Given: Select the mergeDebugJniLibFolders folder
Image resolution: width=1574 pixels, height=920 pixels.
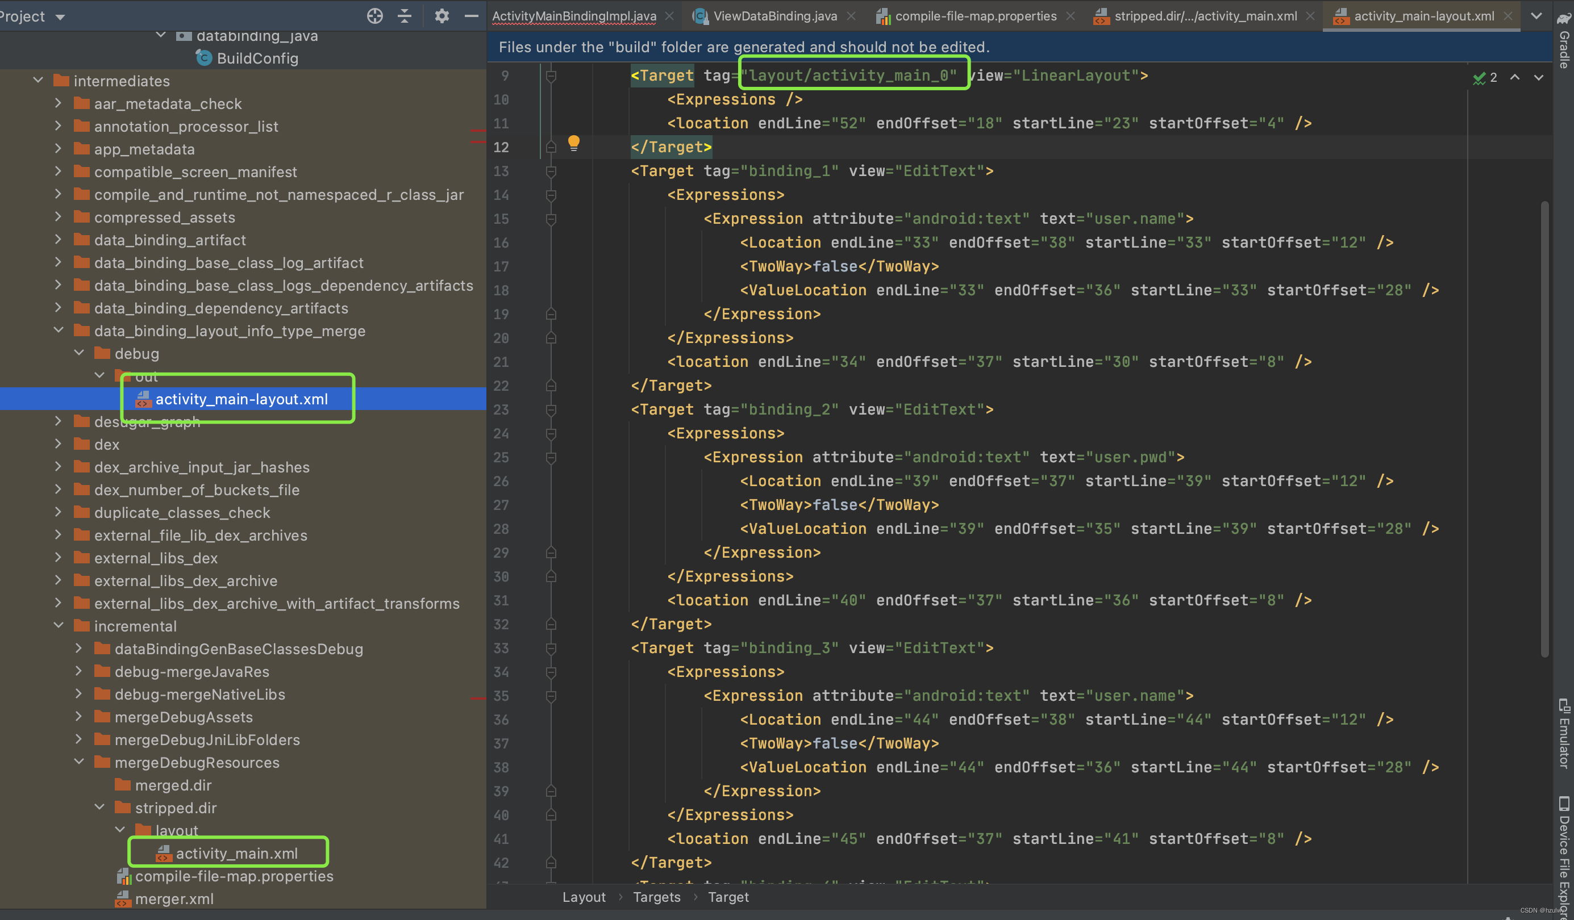Looking at the screenshot, I should click(207, 739).
